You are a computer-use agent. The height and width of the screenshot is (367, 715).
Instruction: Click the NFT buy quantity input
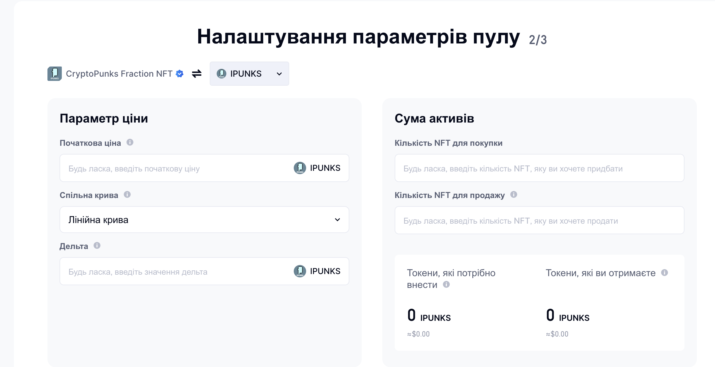click(x=539, y=168)
